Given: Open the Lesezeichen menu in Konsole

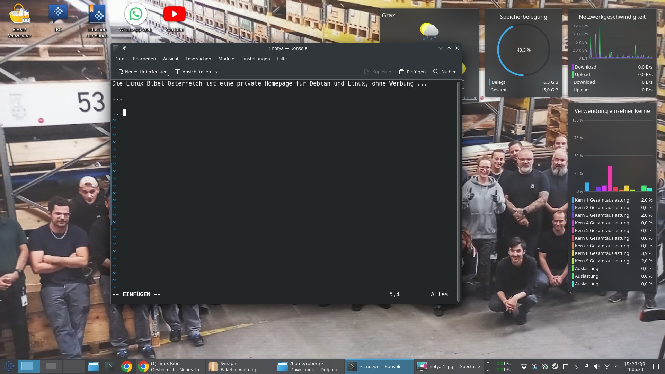Looking at the screenshot, I should [198, 59].
